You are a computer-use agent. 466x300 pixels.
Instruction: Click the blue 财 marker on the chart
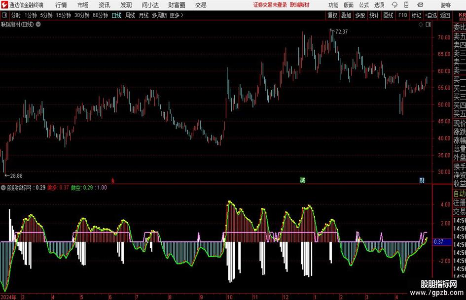pos(422,180)
